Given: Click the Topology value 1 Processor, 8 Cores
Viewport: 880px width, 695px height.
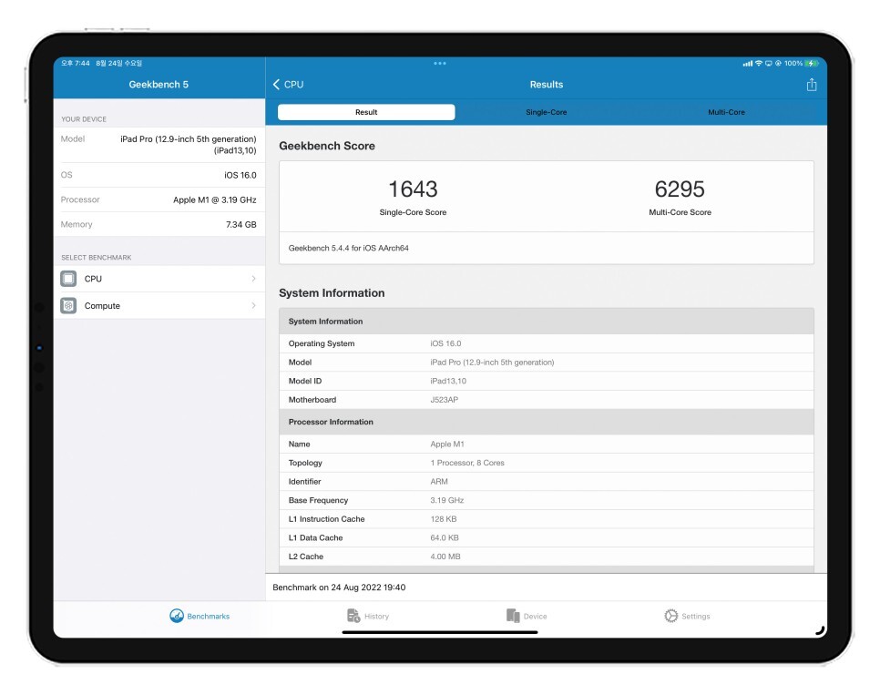Looking at the screenshot, I should pos(467,463).
